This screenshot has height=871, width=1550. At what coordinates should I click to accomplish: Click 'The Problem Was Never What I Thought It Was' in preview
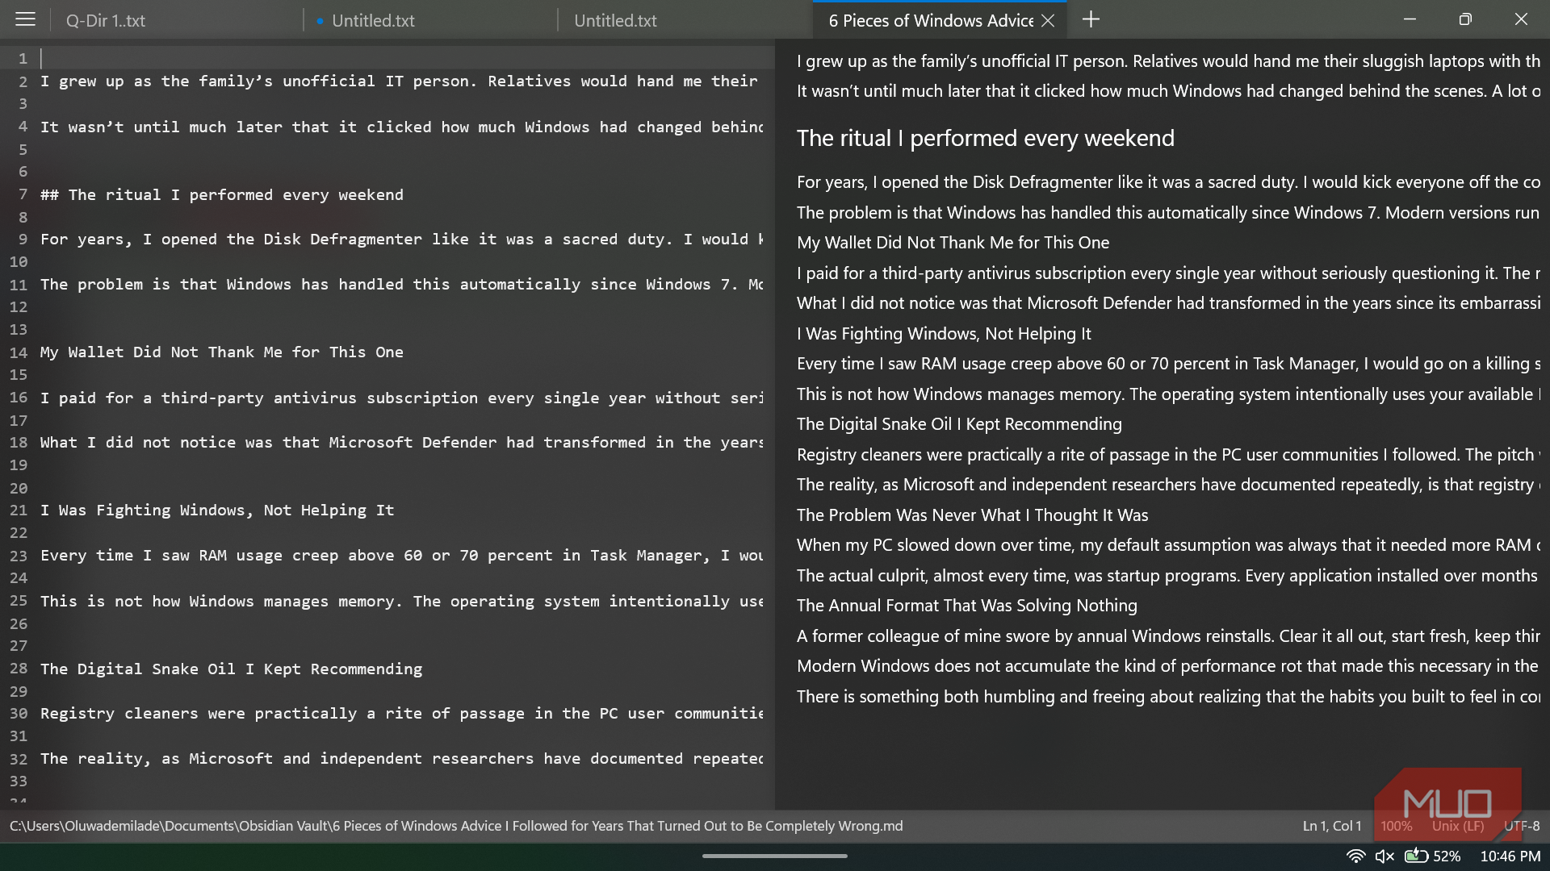(972, 515)
